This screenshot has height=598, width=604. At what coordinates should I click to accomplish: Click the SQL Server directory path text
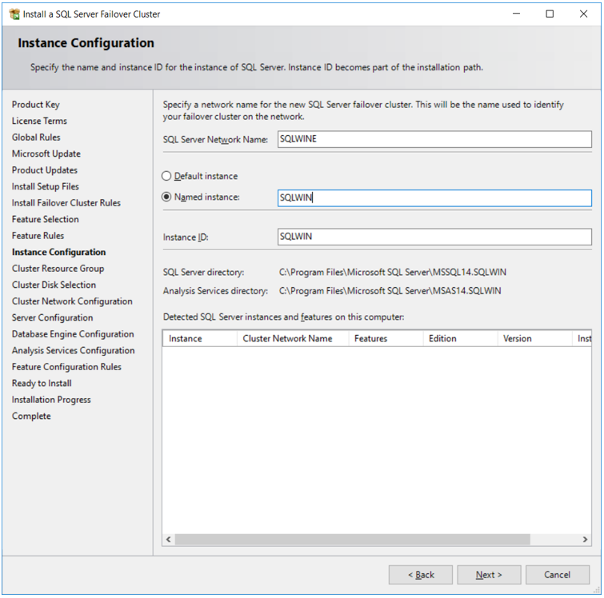[393, 273]
